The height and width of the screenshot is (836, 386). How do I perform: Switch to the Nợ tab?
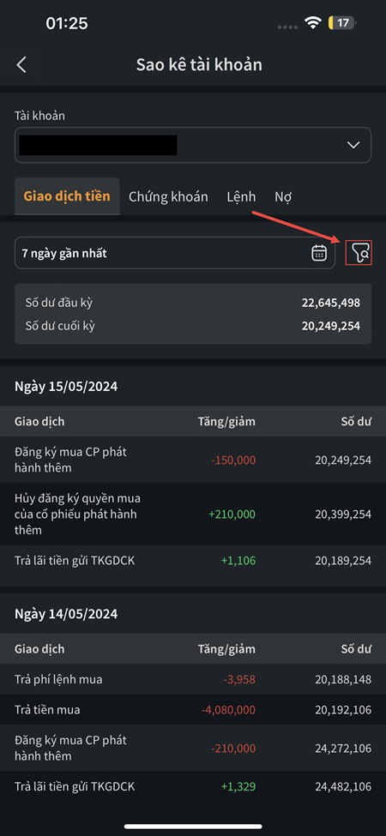(283, 196)
